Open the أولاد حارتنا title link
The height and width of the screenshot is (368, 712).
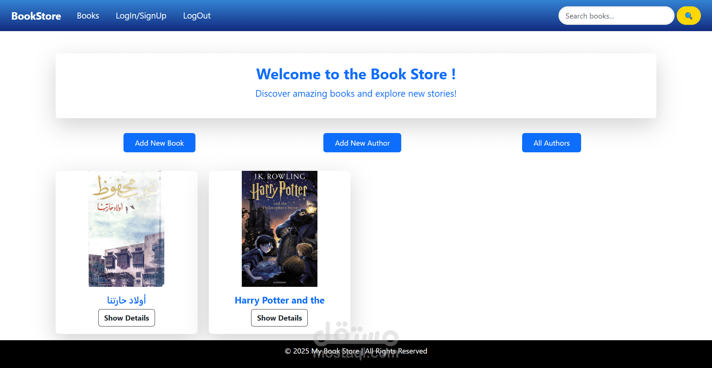(126, 300)
